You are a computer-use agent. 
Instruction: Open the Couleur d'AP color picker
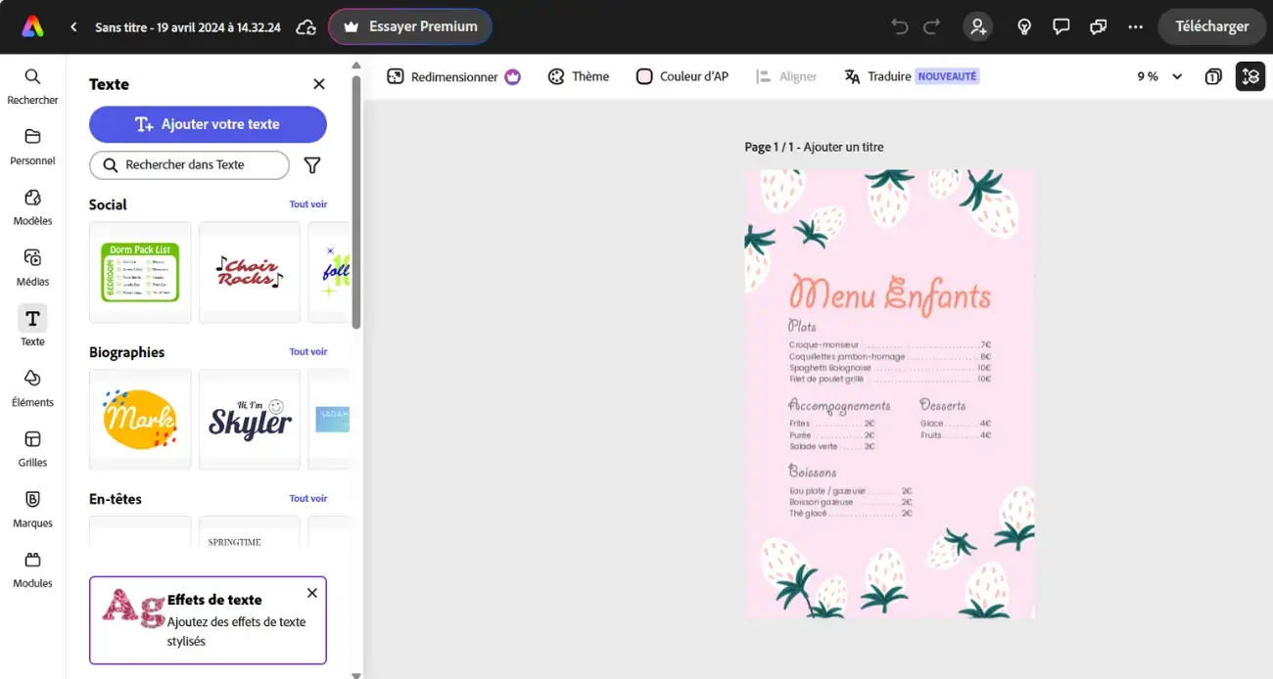[682, 75]
